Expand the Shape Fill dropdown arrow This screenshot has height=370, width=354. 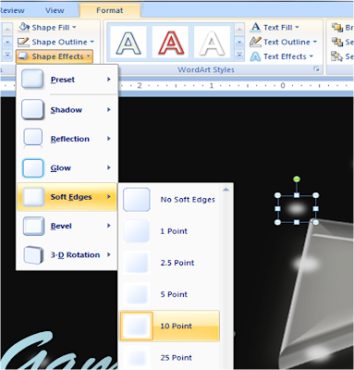coord(74,28)
